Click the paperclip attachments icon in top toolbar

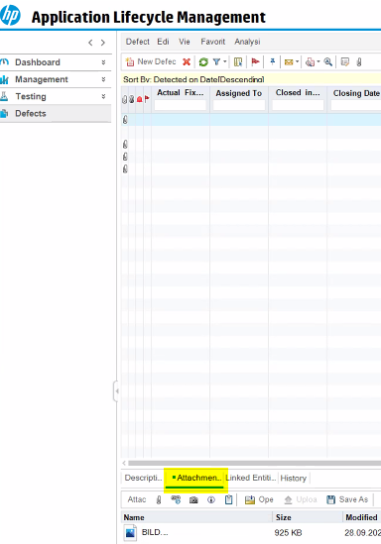click(x=359, y=61)
